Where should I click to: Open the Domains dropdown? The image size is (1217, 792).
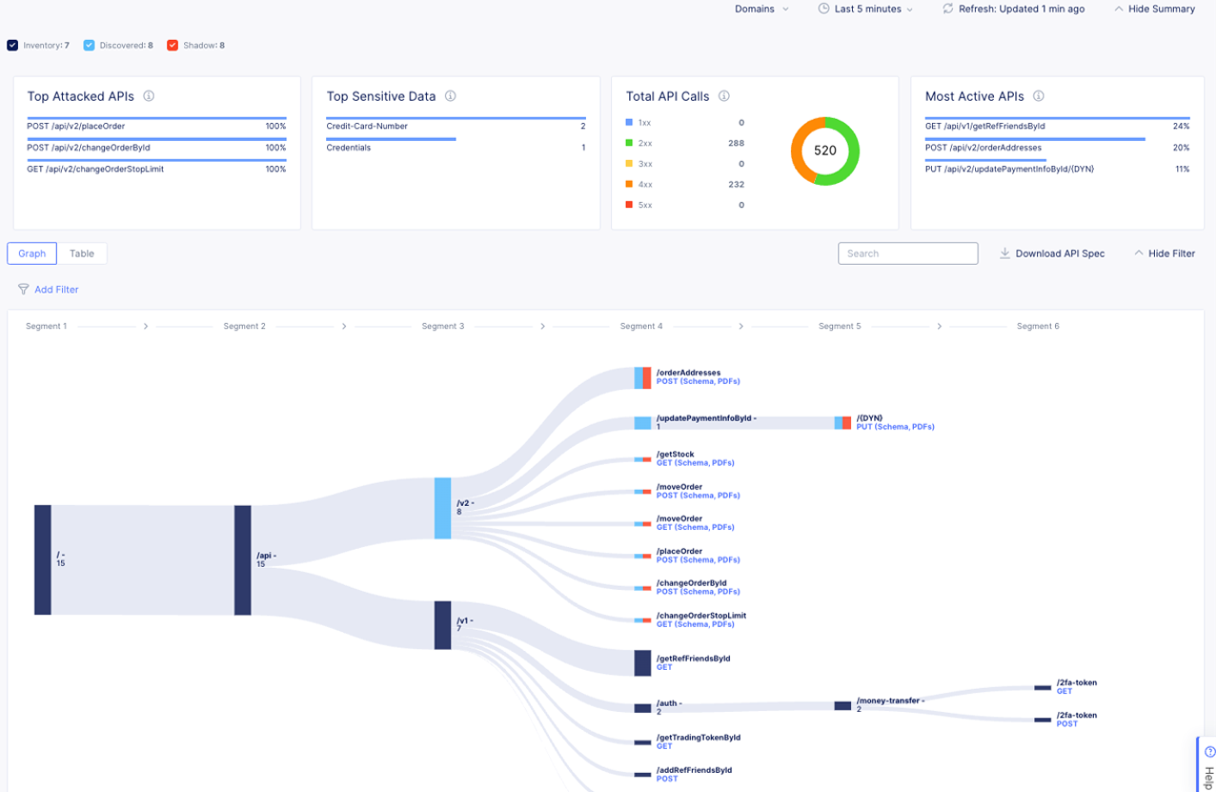(761, 9)
